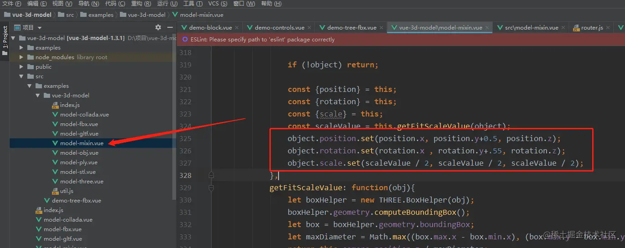Close the src\model-mixin.vue editor tab
The width and height of the screenshot is (625, 248).
[563, 28]
